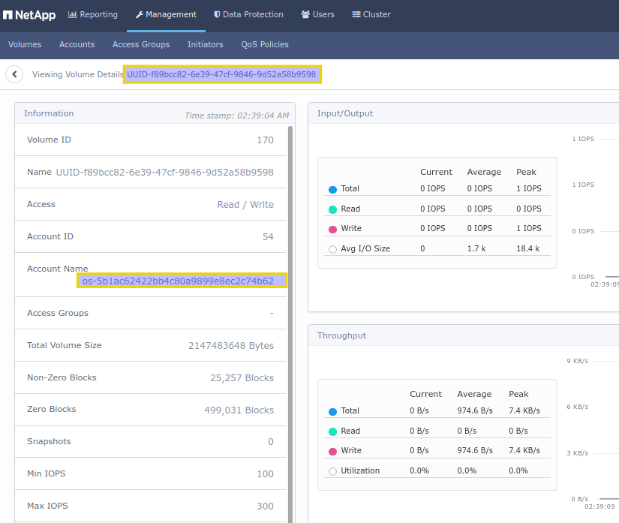Click the Max IOPS value 300
Screen dimensions: 619x523
tap(266, 506)
